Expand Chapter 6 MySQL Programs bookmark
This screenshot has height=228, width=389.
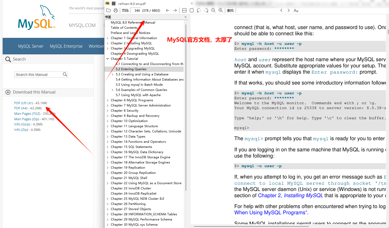click(108, 100)
